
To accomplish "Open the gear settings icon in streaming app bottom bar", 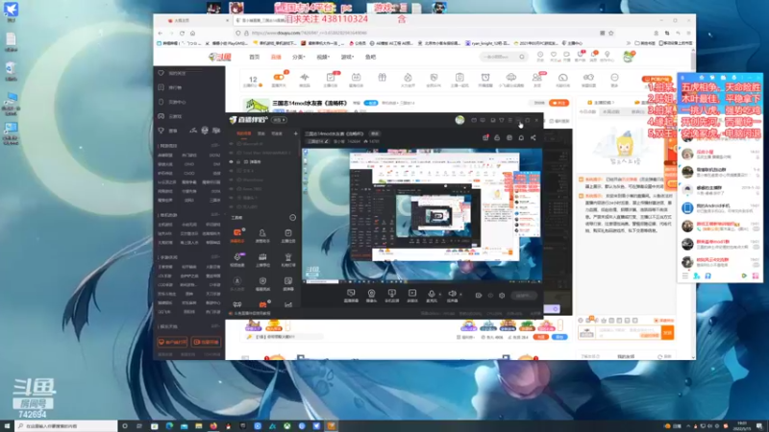I will 502,296.
